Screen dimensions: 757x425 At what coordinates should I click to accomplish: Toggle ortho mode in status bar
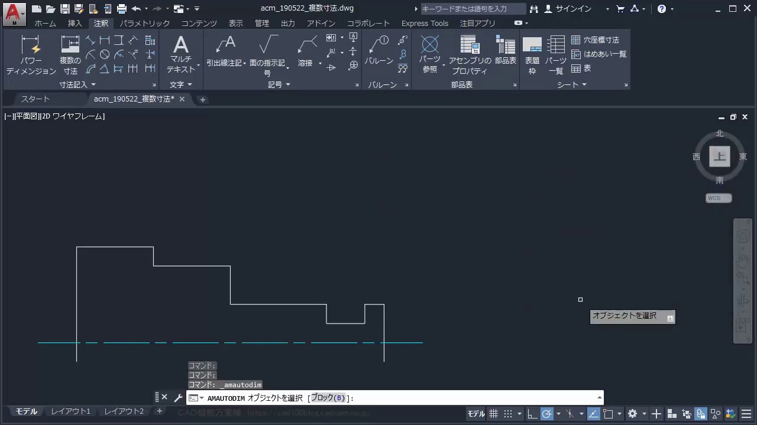pos(532,414)
